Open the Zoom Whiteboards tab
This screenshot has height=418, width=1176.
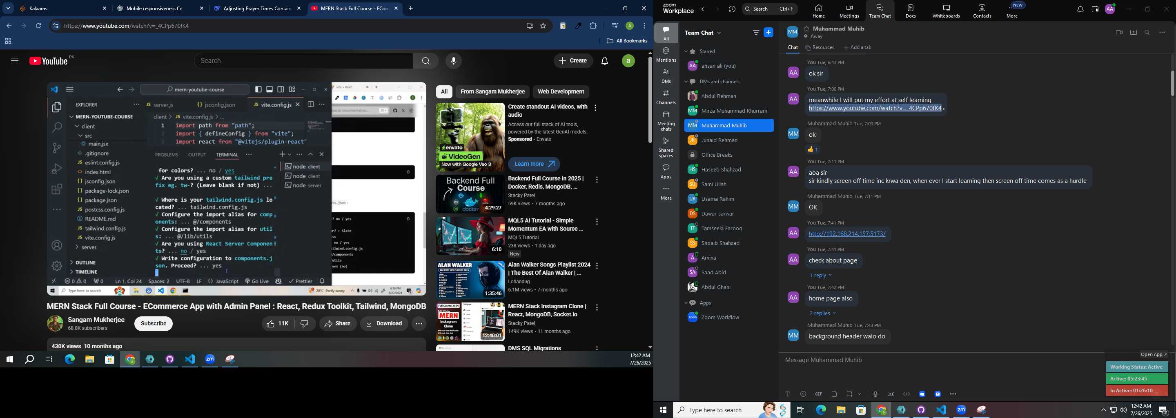pos(946,11)
